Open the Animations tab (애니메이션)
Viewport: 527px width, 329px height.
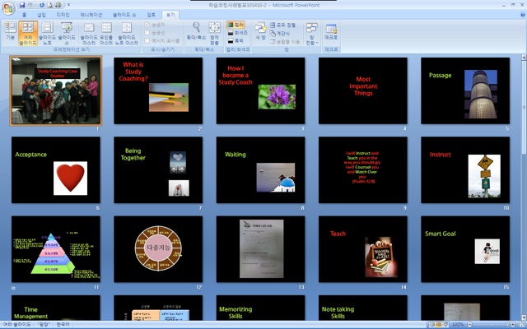pos(91,15)
